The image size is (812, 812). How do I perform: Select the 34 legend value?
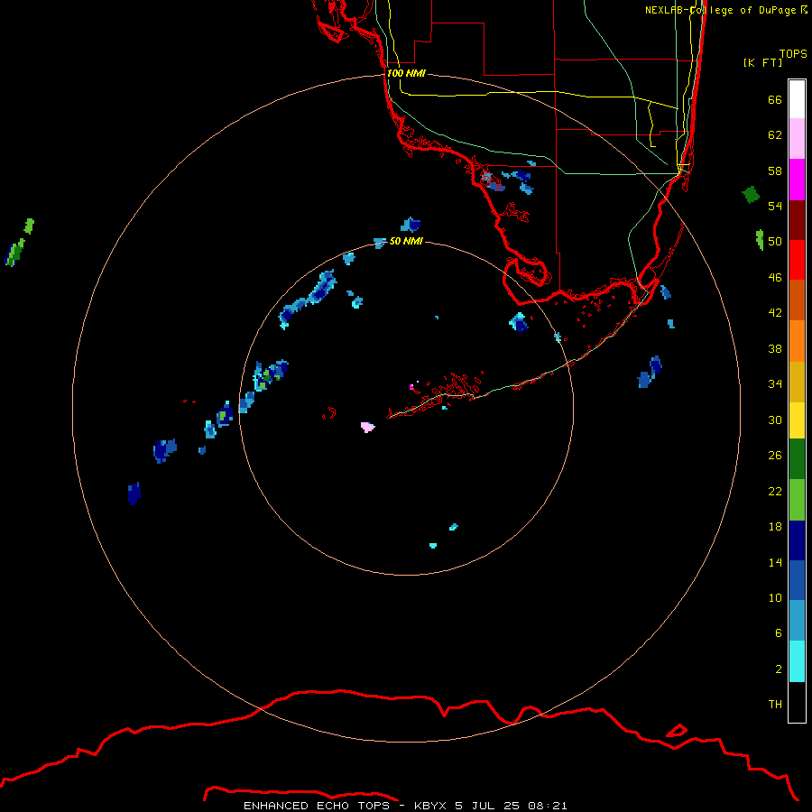775,383
